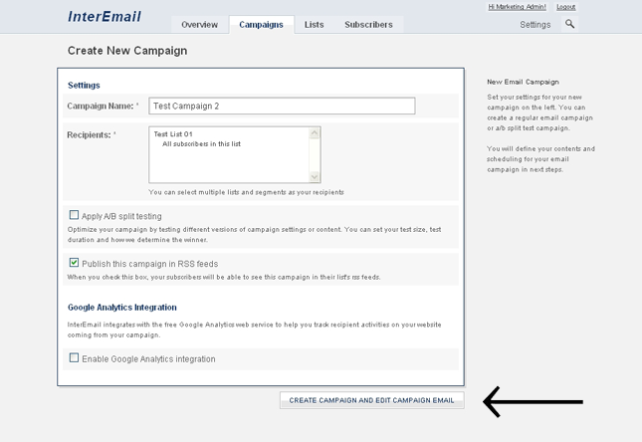Image resolution: width=642 pixels, height=442 pixels.
Task: Select Test List 01 in Recipients
Action: click(x=173, y=134)
